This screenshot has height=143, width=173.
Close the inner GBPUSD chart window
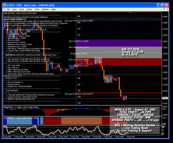(167, 9)
